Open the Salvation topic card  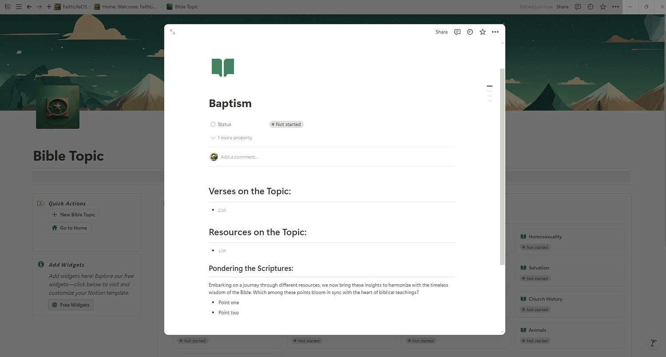pyautogui.click(x=570, y=273)
